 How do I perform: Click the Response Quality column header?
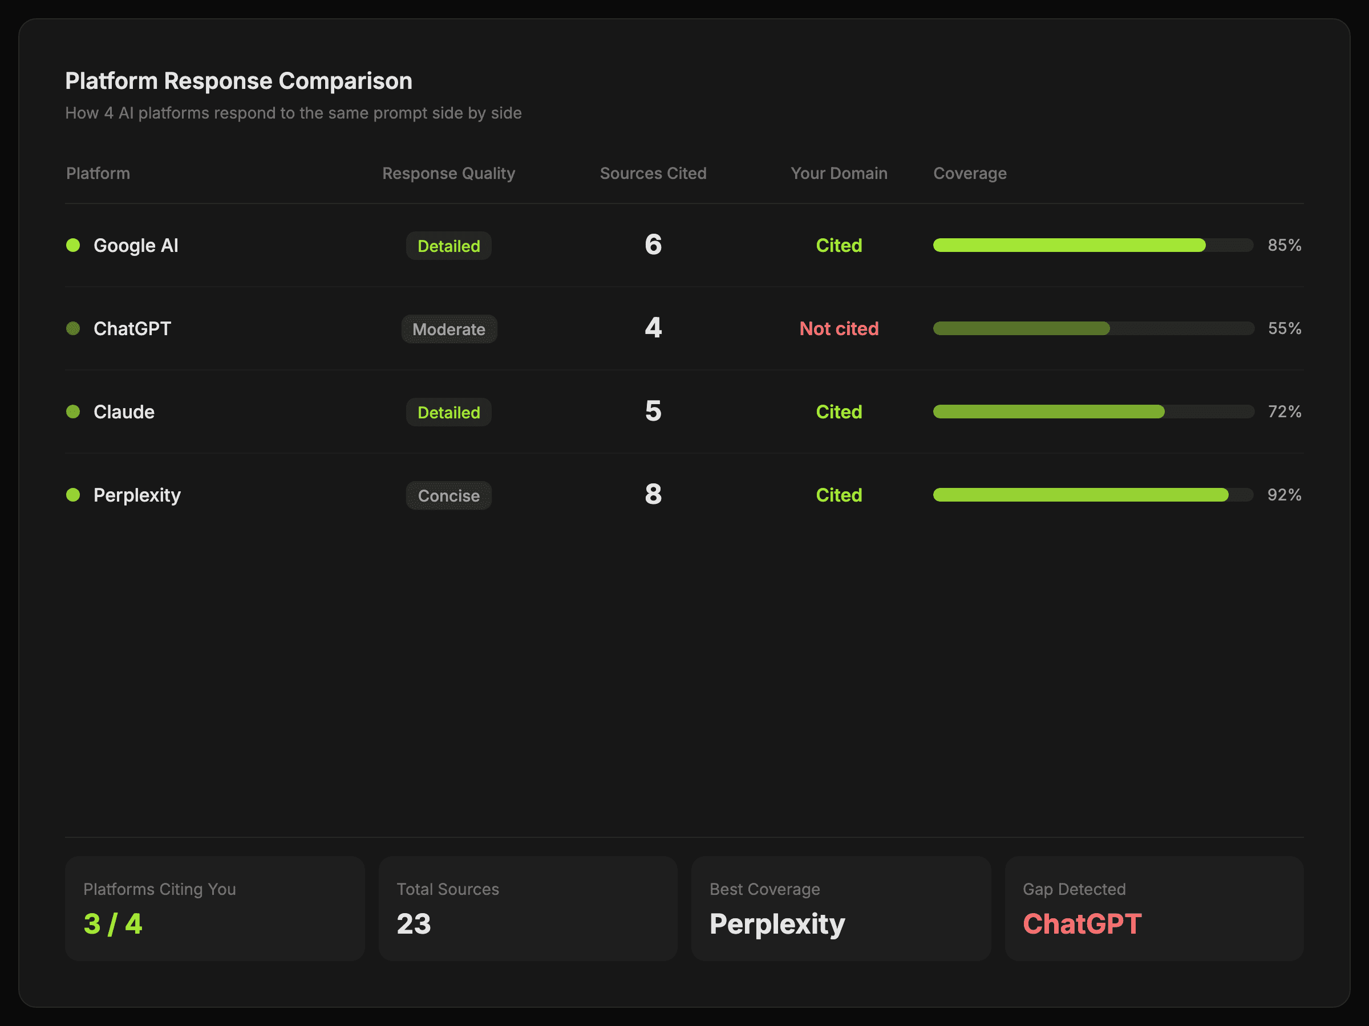pyautogui.click(x=449, y=173)
